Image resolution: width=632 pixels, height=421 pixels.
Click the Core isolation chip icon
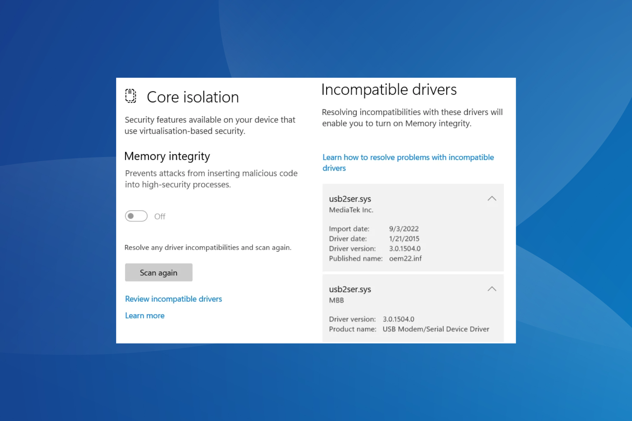(131, 96)
